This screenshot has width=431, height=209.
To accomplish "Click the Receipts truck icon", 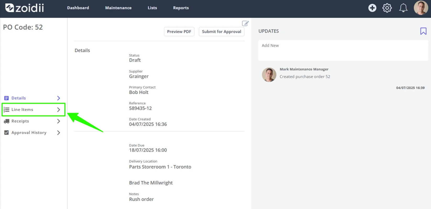I will [x=7, y=121].
